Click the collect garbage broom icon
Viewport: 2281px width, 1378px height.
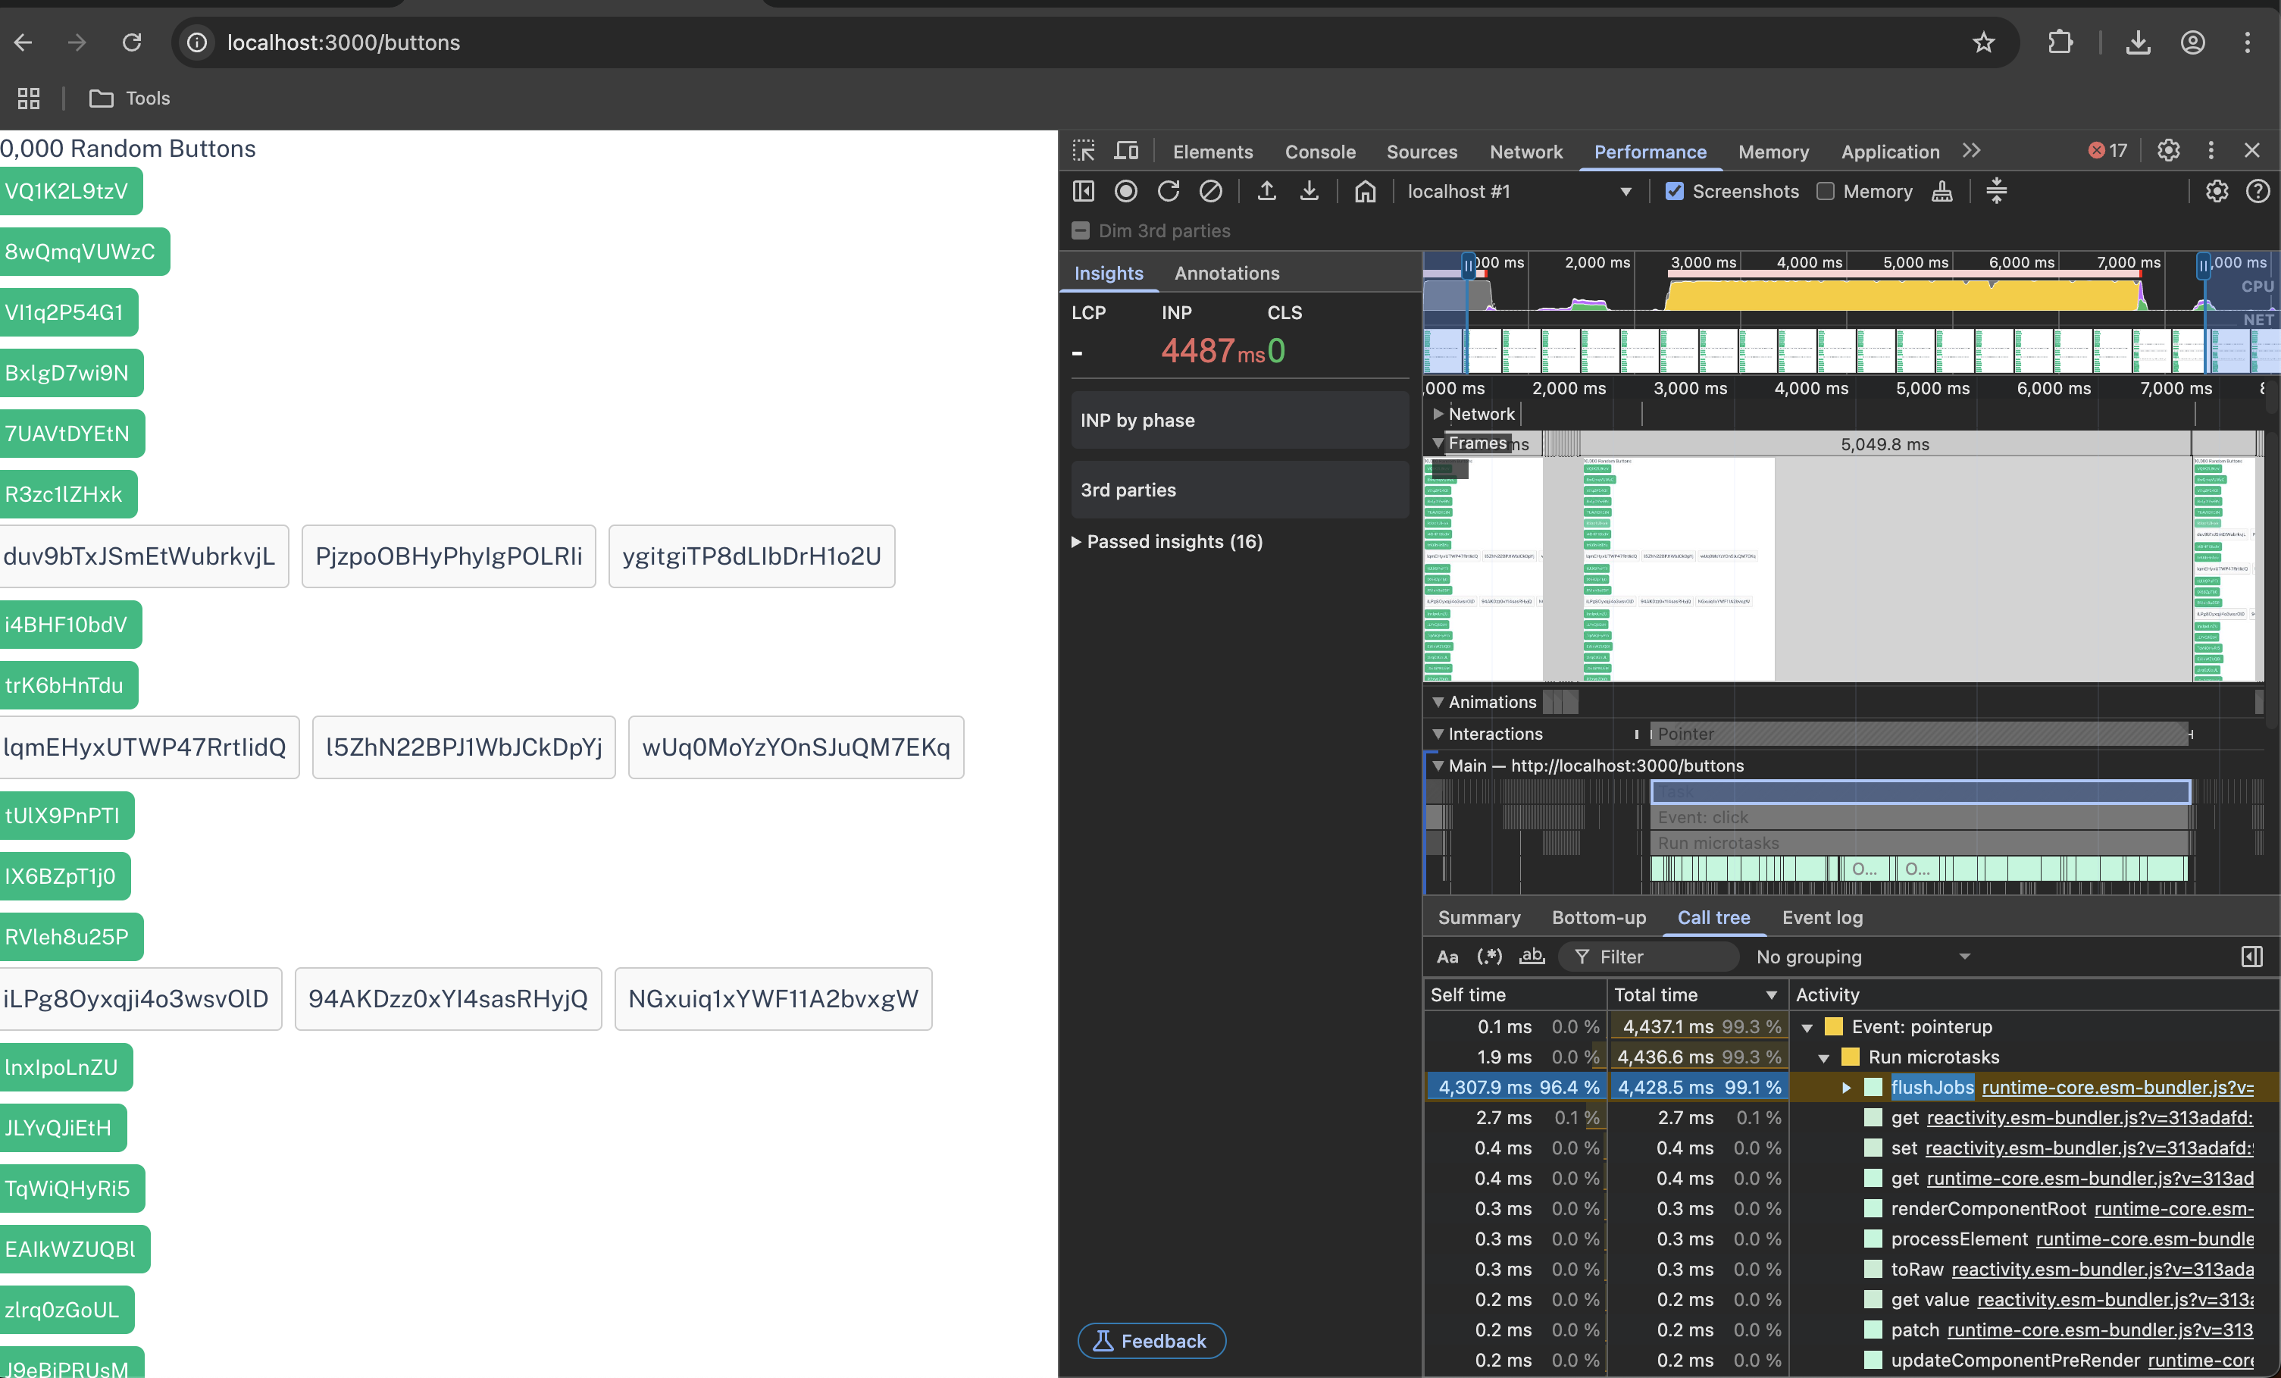pos(1942,192)
